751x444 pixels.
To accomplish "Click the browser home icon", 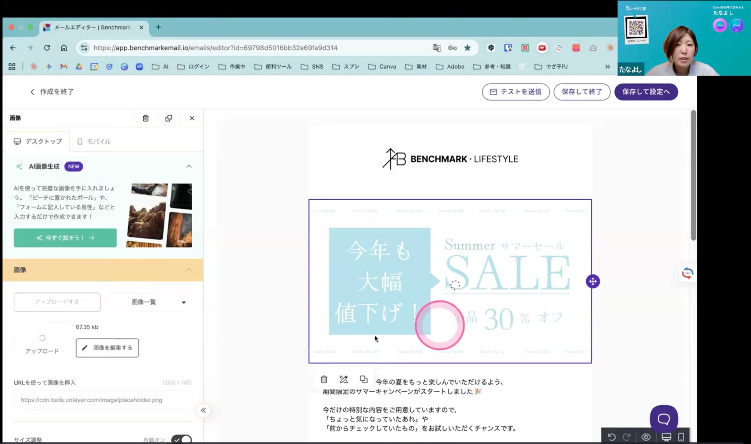I will point(64,48).
